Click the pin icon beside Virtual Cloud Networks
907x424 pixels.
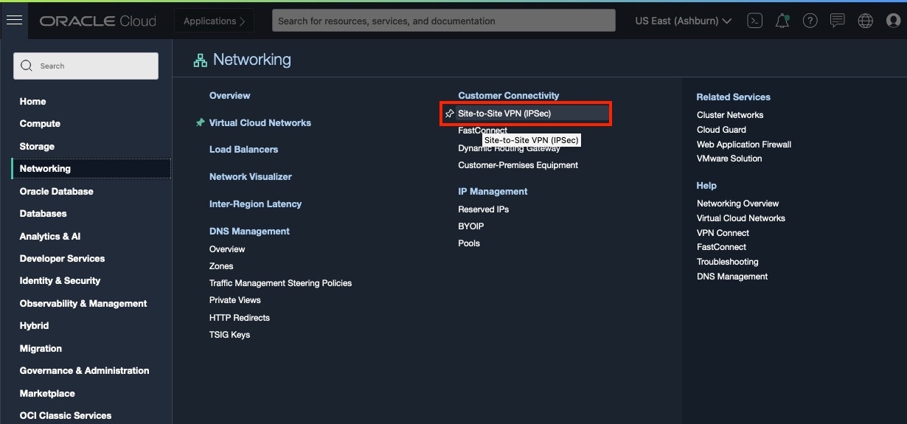200,123
